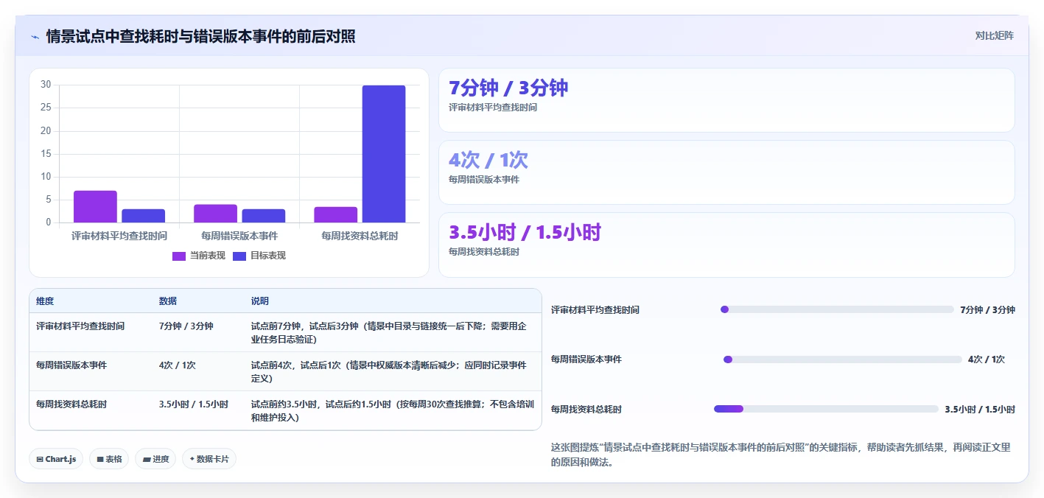Click the 试点前7分钟 description cell
Image resolution: width=1044 pixels, height=498 pixels.
point(393,332)
